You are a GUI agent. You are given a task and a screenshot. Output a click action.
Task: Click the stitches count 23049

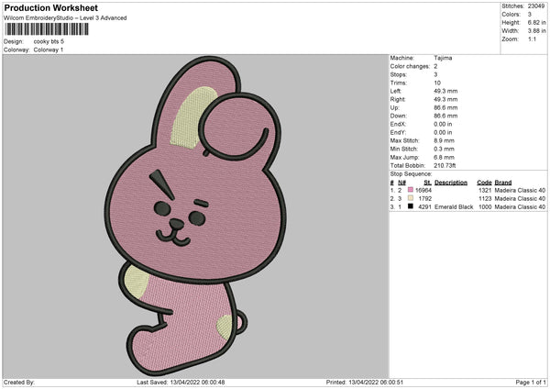click(x=536, y=6)
